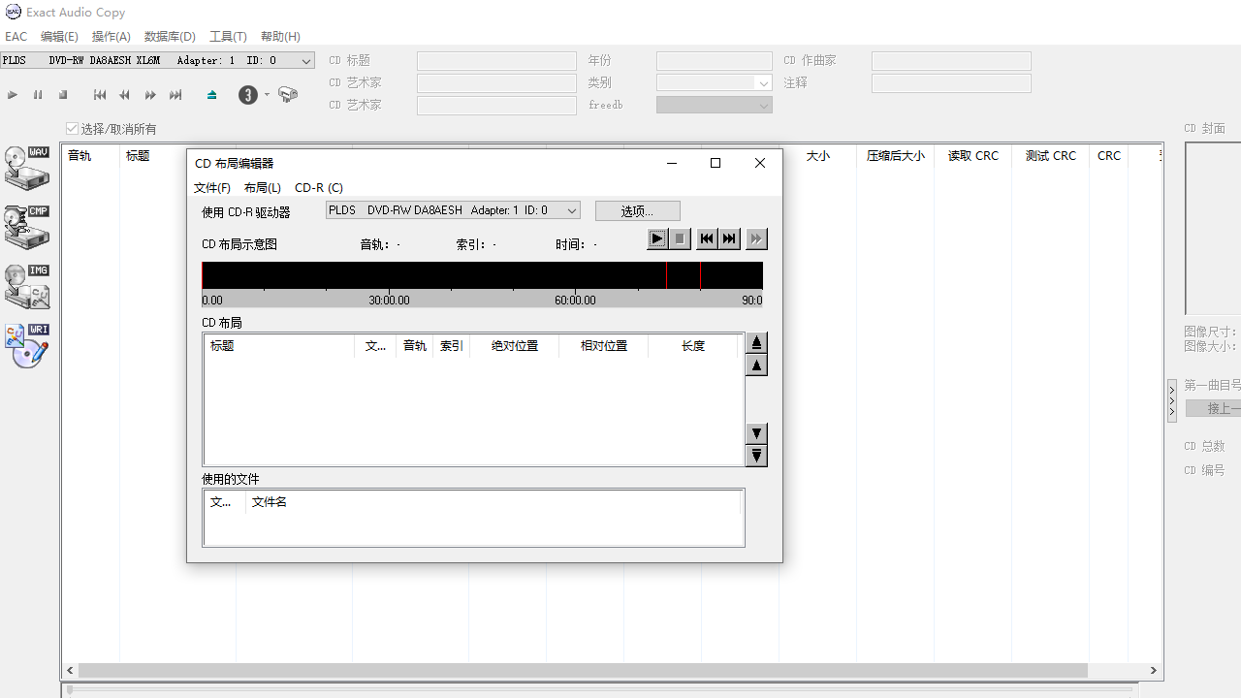
Task: Click the CD burner icon on toolbar
Action: pyautogui.click(x=286, y=94)
